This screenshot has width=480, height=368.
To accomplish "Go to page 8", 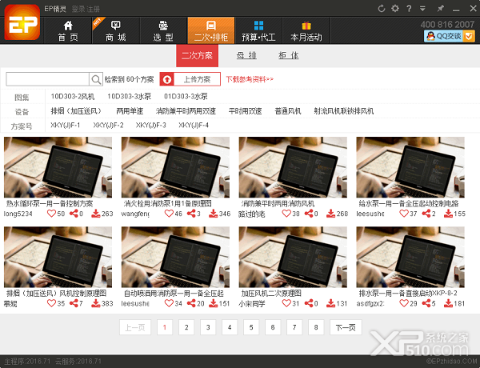I will pos(316,327).
